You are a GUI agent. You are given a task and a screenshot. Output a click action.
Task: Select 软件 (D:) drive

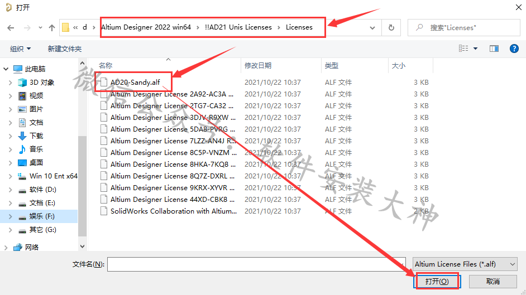[42, 190]
